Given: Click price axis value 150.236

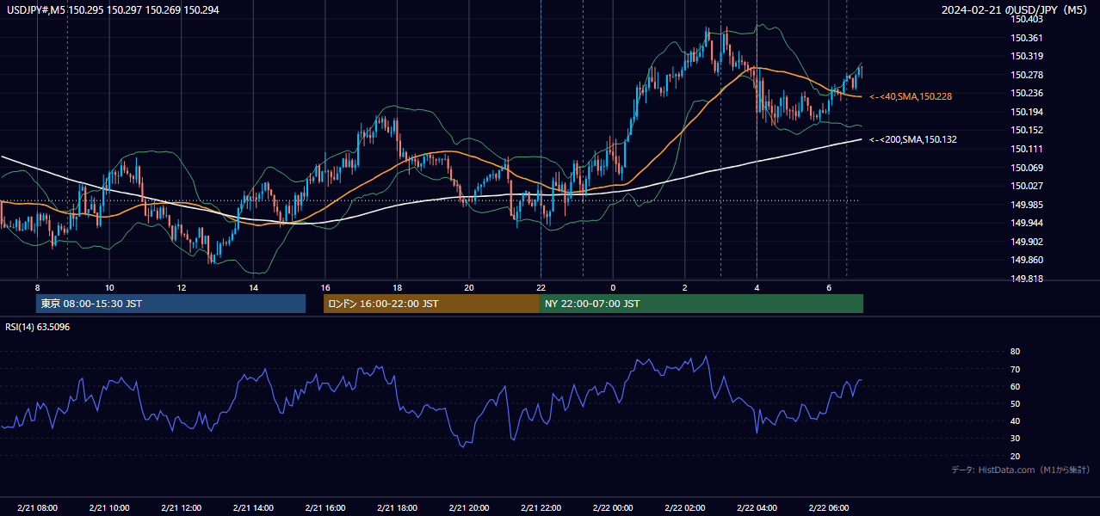Looking at the screenshot, I should tap(1028, 93).
